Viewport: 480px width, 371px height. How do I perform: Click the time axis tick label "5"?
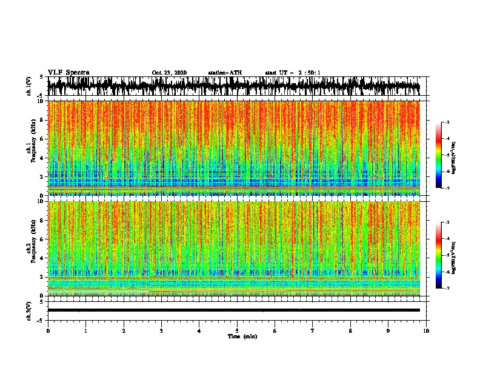[237, 331]
